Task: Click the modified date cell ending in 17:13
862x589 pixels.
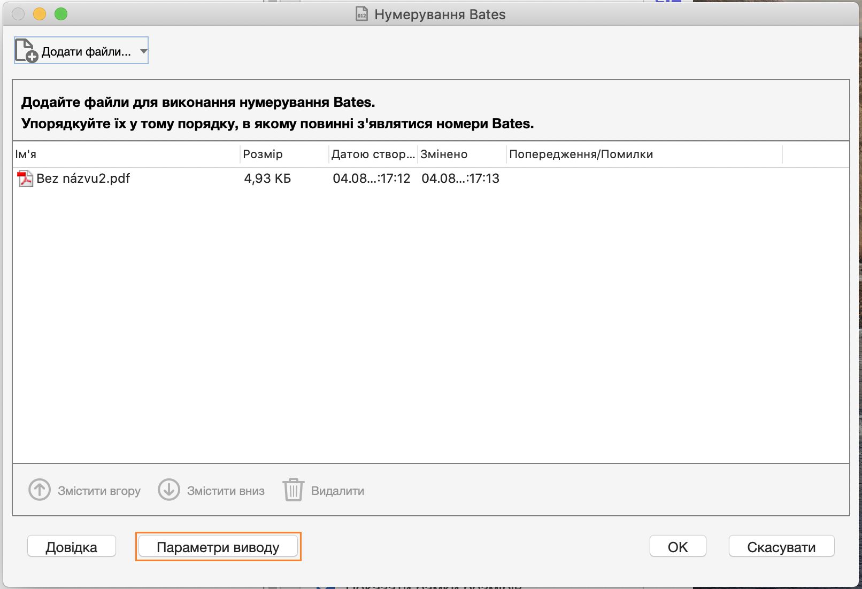Action: click(460, 179)
